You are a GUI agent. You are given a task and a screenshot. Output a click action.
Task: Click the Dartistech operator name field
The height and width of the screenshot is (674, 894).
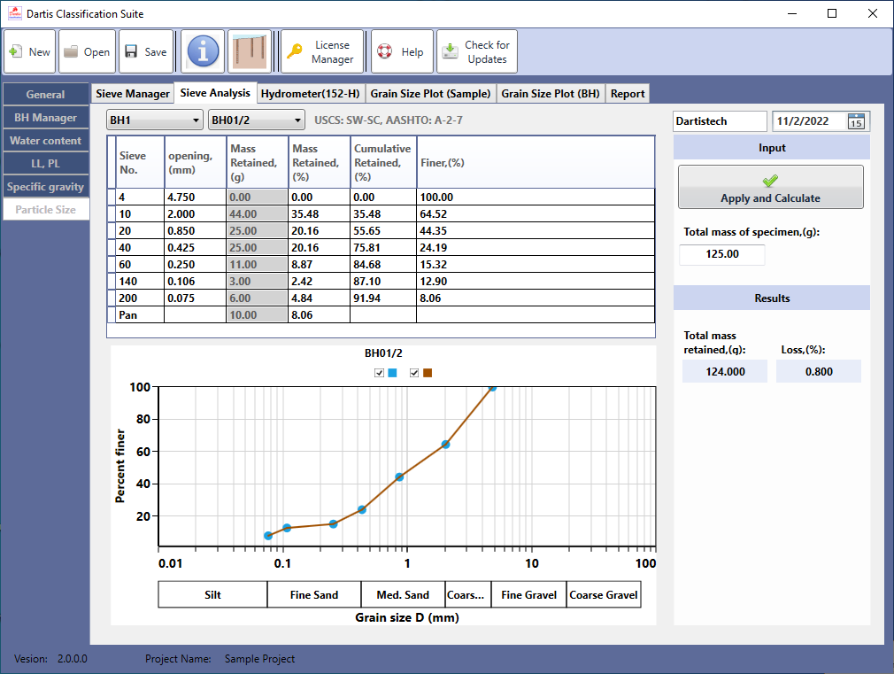point(720,121)
